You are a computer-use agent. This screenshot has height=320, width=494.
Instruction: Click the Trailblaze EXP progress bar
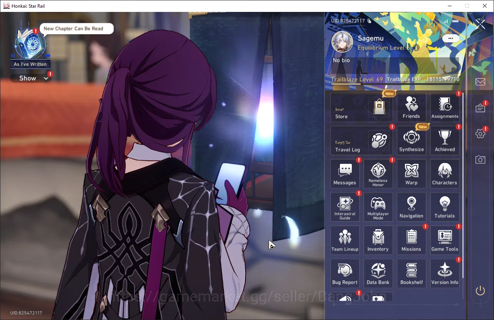[395, 83]
